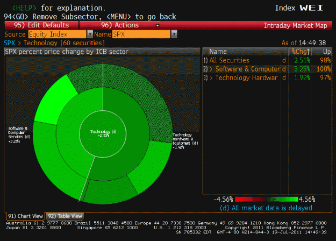Switch to 92) Table View tab
The width and height of the screenshot is (336, 241).
[x=65, y=216]
